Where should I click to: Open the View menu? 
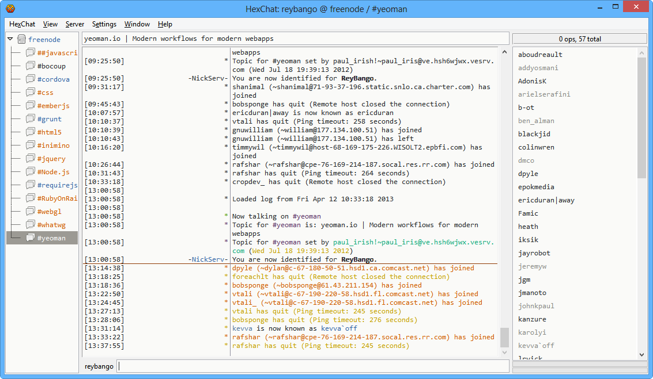[x=50, y=24]
